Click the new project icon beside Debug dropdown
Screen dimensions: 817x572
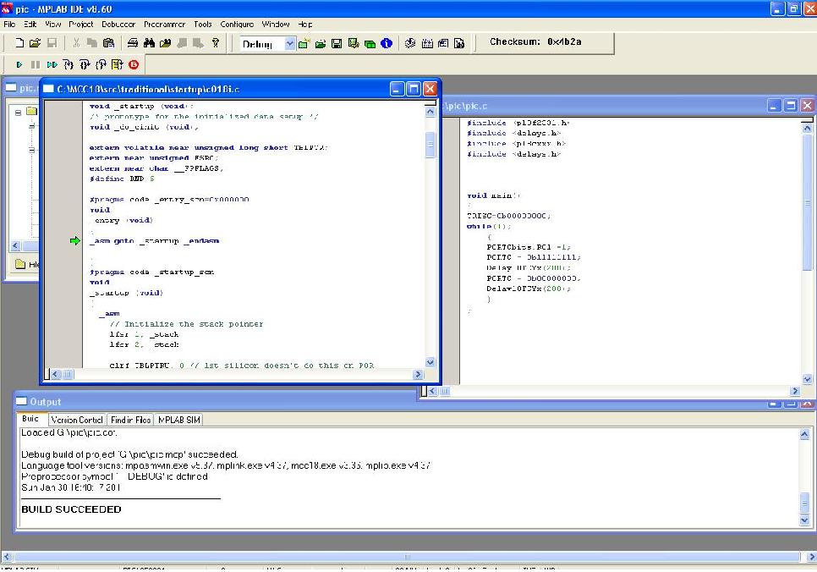tap(304, 44)
